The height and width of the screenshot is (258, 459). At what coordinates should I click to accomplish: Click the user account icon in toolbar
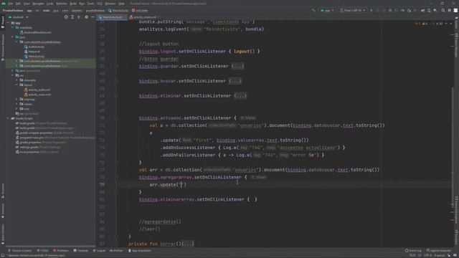click(455, 10)
